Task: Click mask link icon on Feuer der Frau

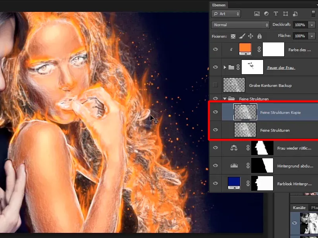Action: 238,67
